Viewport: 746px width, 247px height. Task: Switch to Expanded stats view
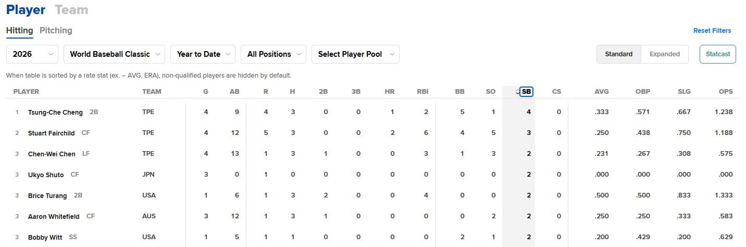(665, 54)
